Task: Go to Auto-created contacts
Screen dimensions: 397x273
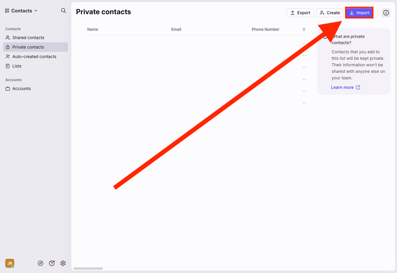Action: tap(34, 57)
